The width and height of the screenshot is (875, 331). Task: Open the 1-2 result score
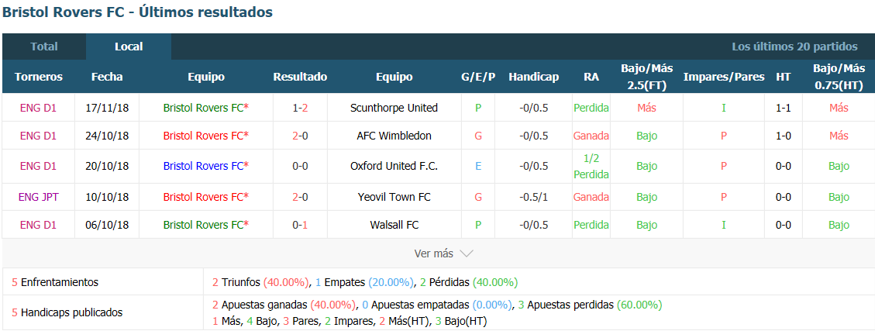click(300, 108)
